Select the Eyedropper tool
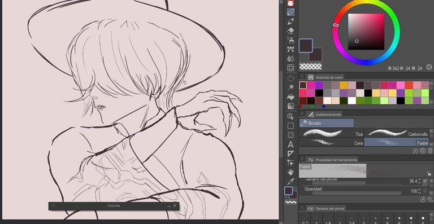The width and height of the screenshot is (434, 224). click(290, 182)
